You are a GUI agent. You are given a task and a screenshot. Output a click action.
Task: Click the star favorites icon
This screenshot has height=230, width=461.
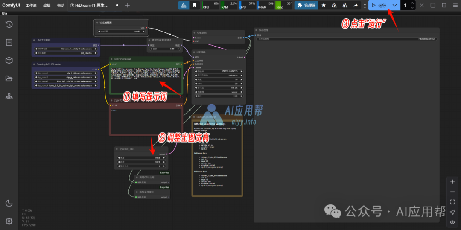(324, 5)
